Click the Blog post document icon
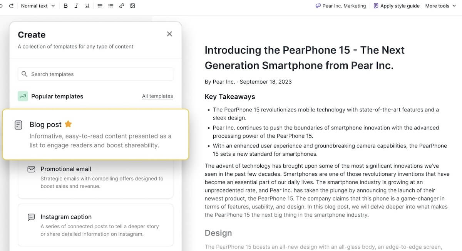Image resolution: width=462 pixels, height=251 pixels. [x=18, y=125]
